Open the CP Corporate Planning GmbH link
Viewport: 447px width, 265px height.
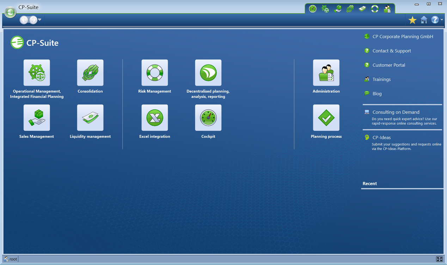click(403, 37)
